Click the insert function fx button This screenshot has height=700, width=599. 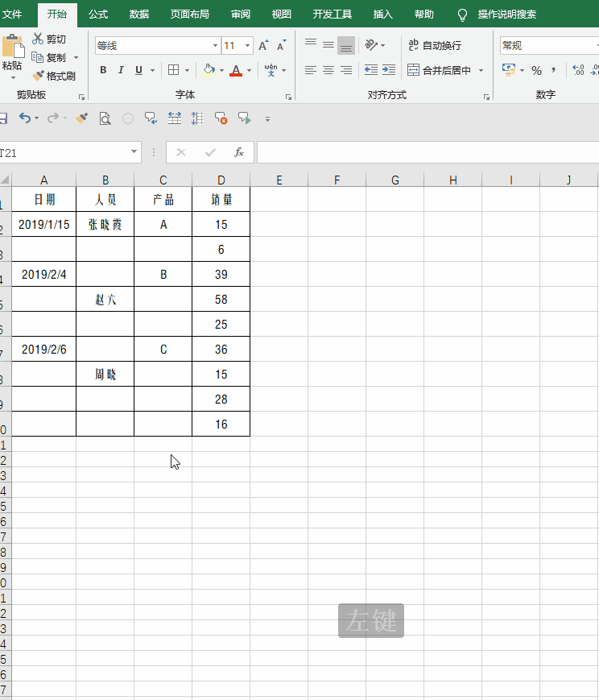(239, 153)
